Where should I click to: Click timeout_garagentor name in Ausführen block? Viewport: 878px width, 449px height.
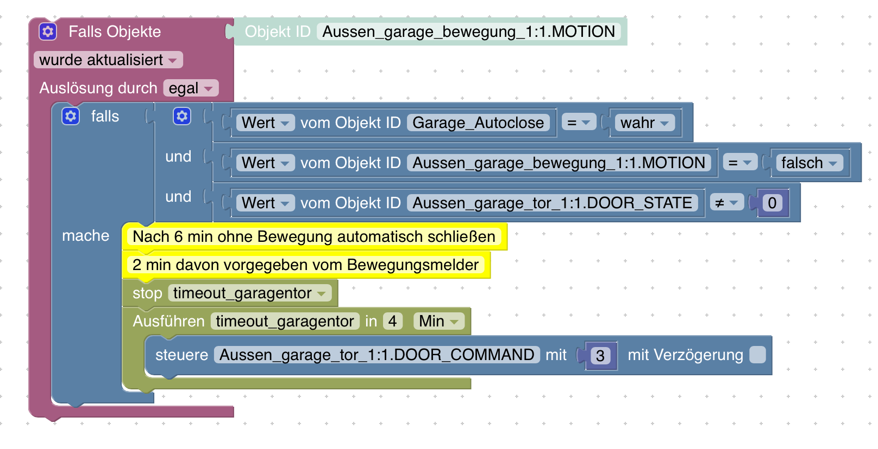pyautogui.click(x=285, y=321)
